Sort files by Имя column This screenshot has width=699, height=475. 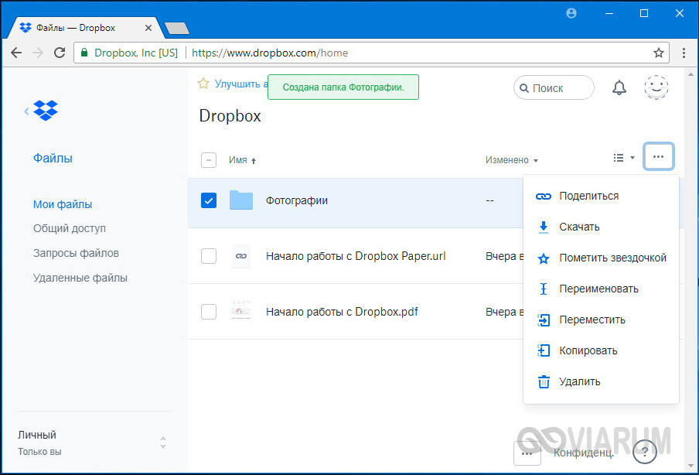pos(242,160)
